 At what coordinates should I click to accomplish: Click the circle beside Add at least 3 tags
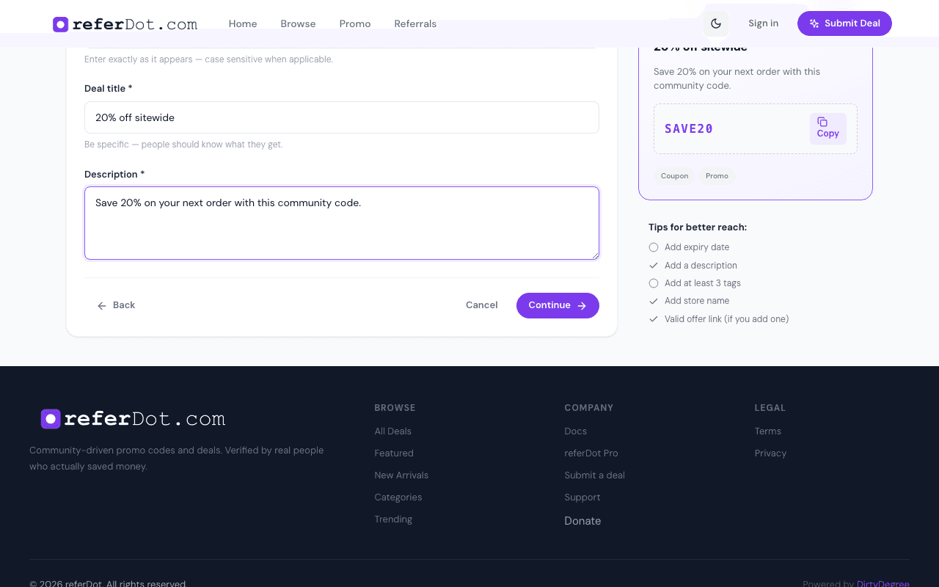(654, 283)
